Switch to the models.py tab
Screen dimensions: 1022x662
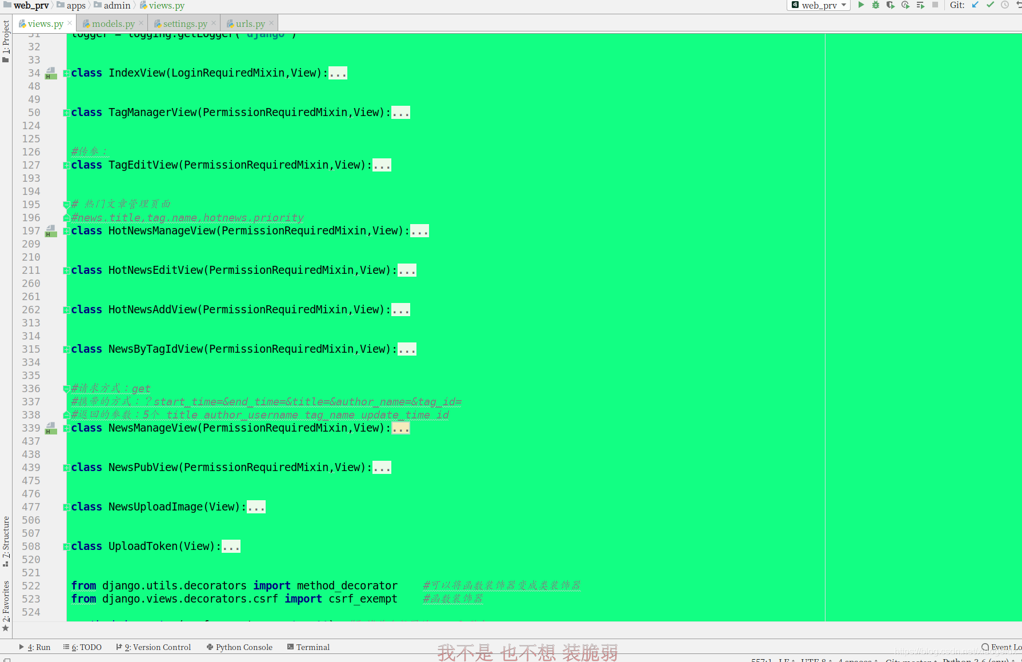[x=113, y=23]
